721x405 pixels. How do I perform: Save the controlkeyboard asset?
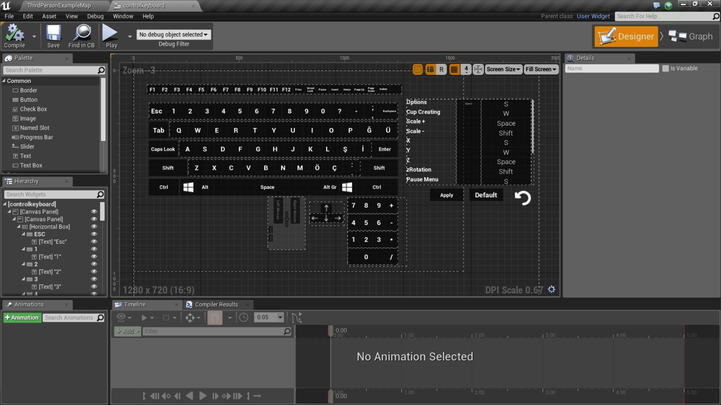(53, 36)
